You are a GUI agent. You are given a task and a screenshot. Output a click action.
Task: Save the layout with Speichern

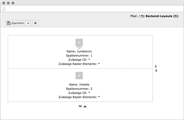(x=16, y=23)
